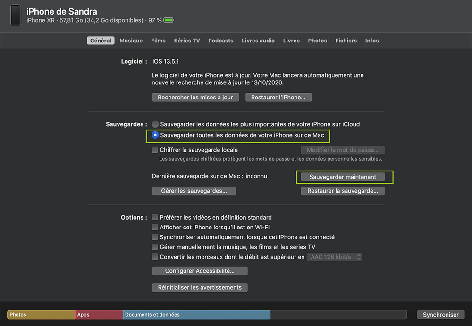Click the free space storage bar segment
This screenshot has width=472, height=326.
[338, 315]
